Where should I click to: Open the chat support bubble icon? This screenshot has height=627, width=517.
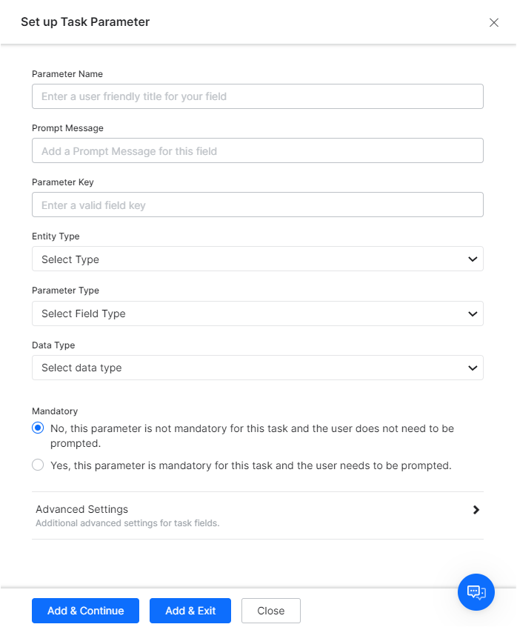476,591
